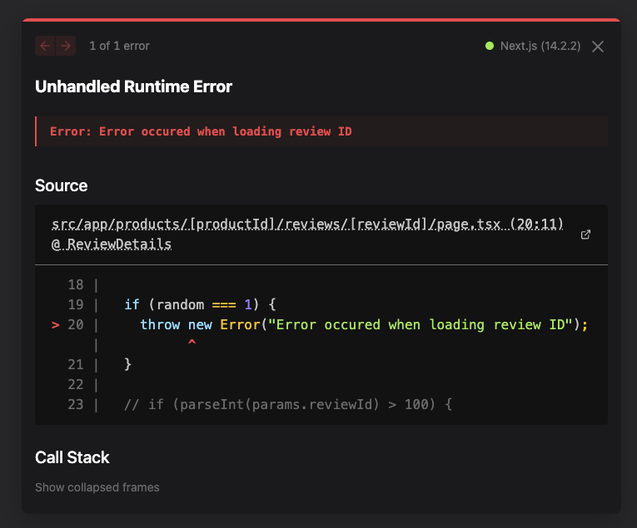Close the error overlay with X
Viewport: 637px width, 528px height.
[x=598, y=47]
